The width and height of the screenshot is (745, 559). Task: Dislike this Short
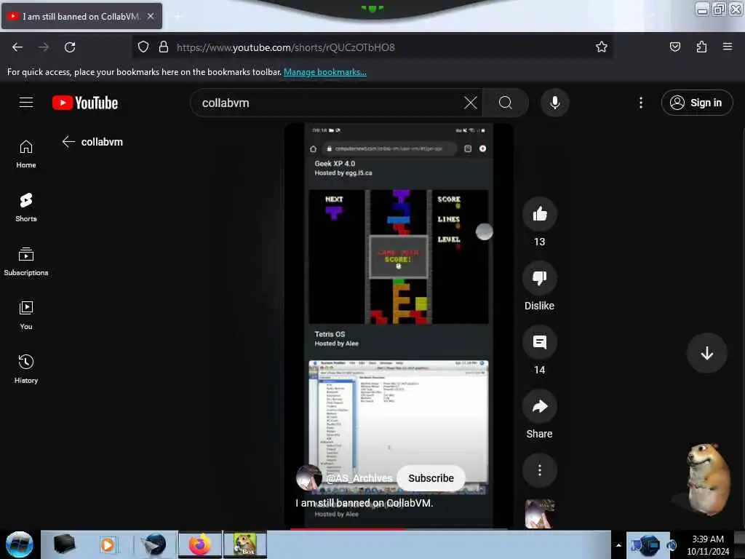[539, 278]
